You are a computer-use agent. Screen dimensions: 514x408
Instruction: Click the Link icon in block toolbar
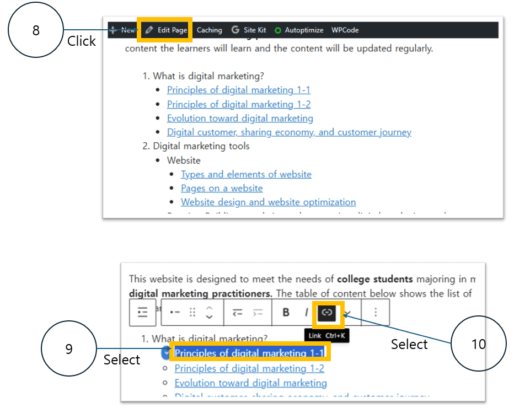[x=328, y=313]
